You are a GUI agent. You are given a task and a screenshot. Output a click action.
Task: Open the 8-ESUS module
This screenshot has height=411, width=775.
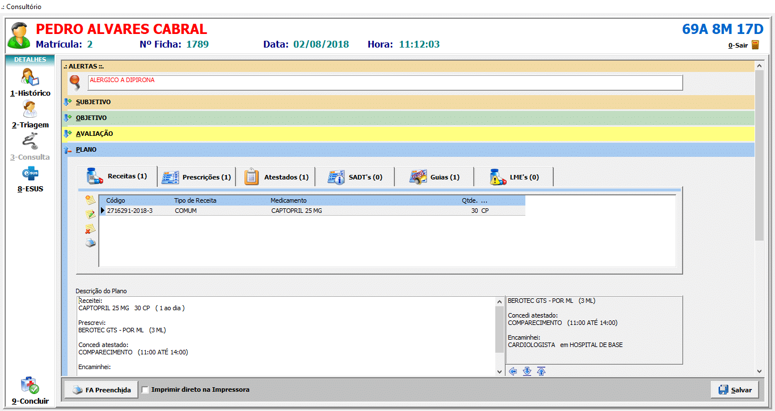tap(30, 178)
